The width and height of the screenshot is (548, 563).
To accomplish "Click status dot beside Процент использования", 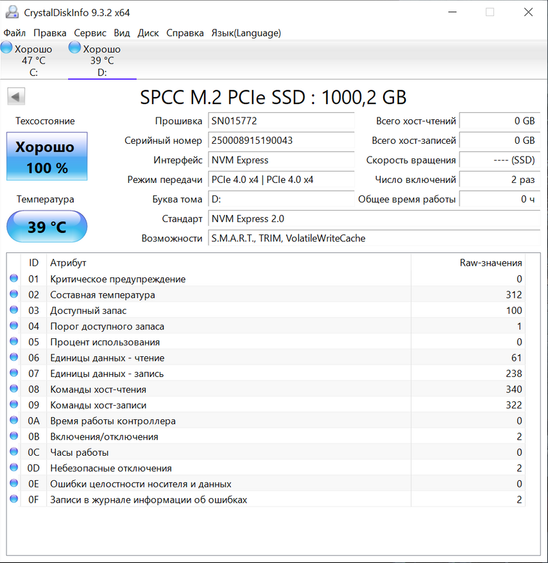I will pyautogui.click(x=14, y=342).
